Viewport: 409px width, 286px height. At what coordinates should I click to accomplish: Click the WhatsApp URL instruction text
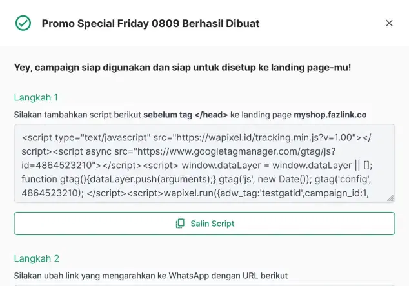[150, 275]
